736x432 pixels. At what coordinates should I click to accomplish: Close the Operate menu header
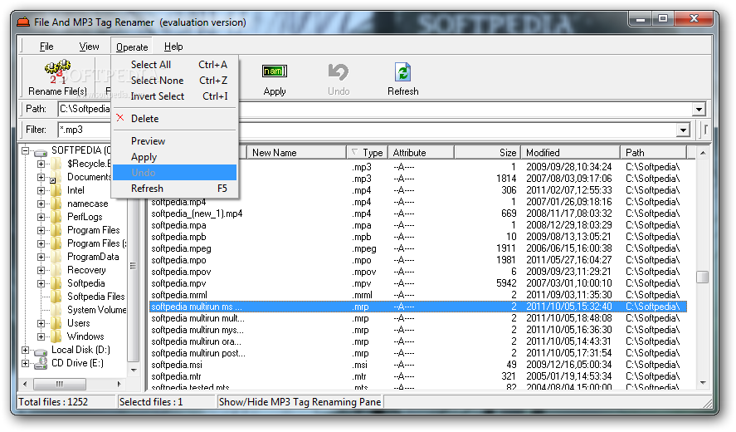click(132, 47)
